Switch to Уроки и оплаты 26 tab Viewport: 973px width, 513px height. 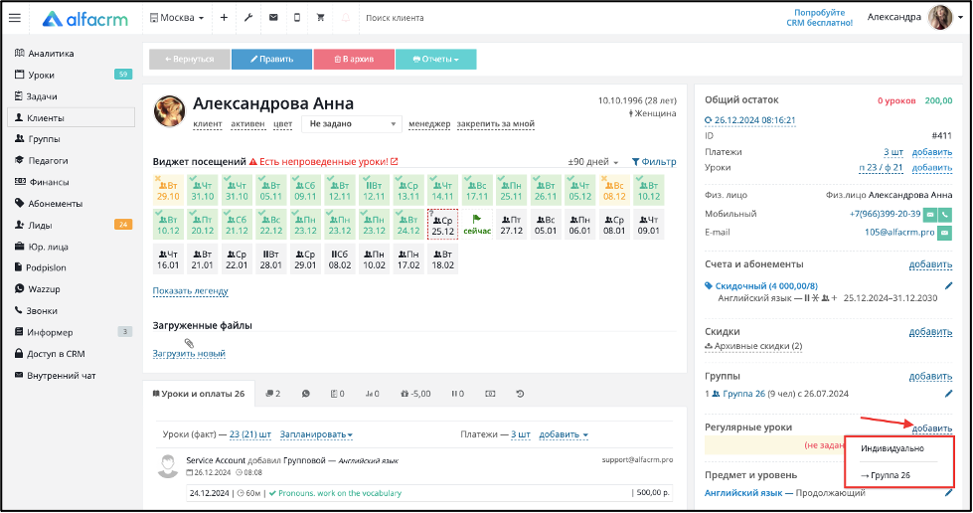(x=199, y=394)
